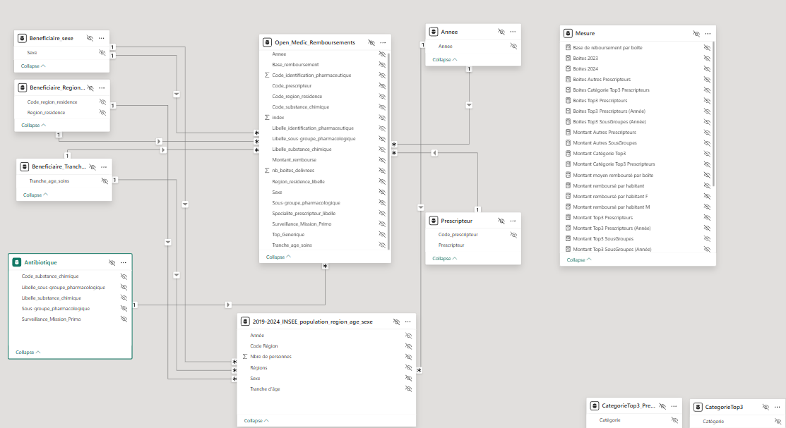This screenshot has width=786, height=428.
Task: Click the CategorieTop3 table icon
Action: click(698, 407)
